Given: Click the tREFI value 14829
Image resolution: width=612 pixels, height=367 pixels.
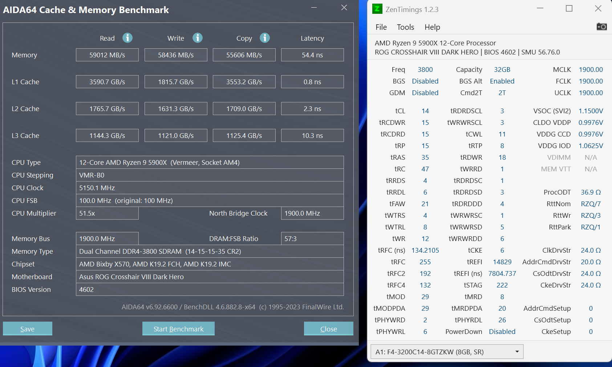Looking at the screenshot, I should coord(502,262).
